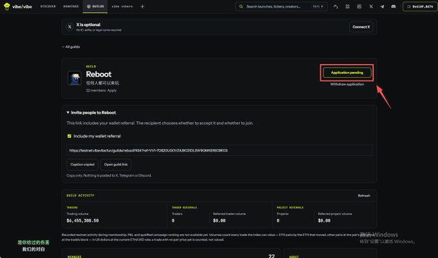Focus the search launches, tickers, creators field
The width and height of the screenshot is (438, 258).
281,6
